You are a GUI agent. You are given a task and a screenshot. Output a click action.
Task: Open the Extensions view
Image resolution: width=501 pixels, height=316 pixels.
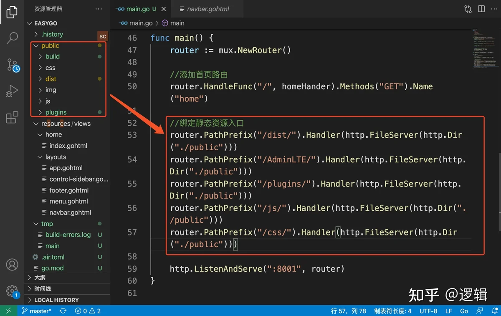pyautogui.click(x=12, y=118)
